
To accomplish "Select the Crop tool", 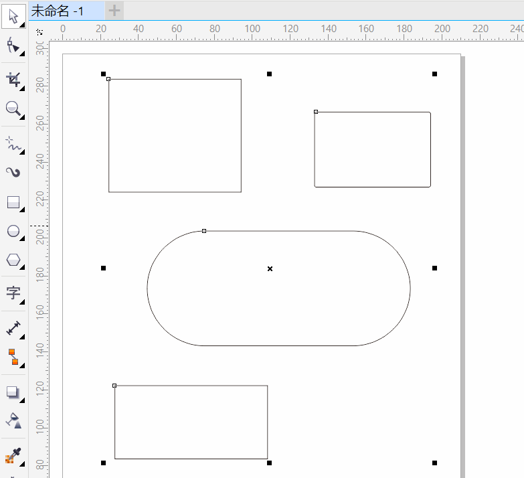I will click(x=13, y=80).
